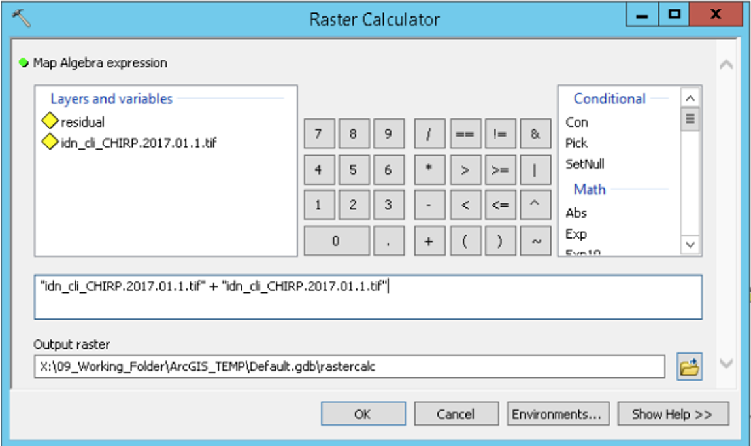
Task: Choose the Con conditional function
Action: [576, 122]
